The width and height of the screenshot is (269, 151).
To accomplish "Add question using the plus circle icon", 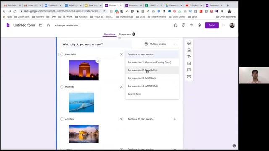I will pyautogui.click(x=189, y=44).
